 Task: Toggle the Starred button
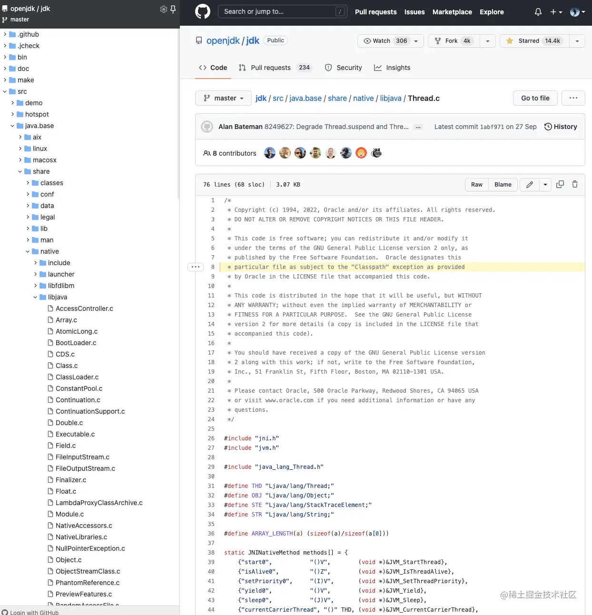[x=534, y=41]
